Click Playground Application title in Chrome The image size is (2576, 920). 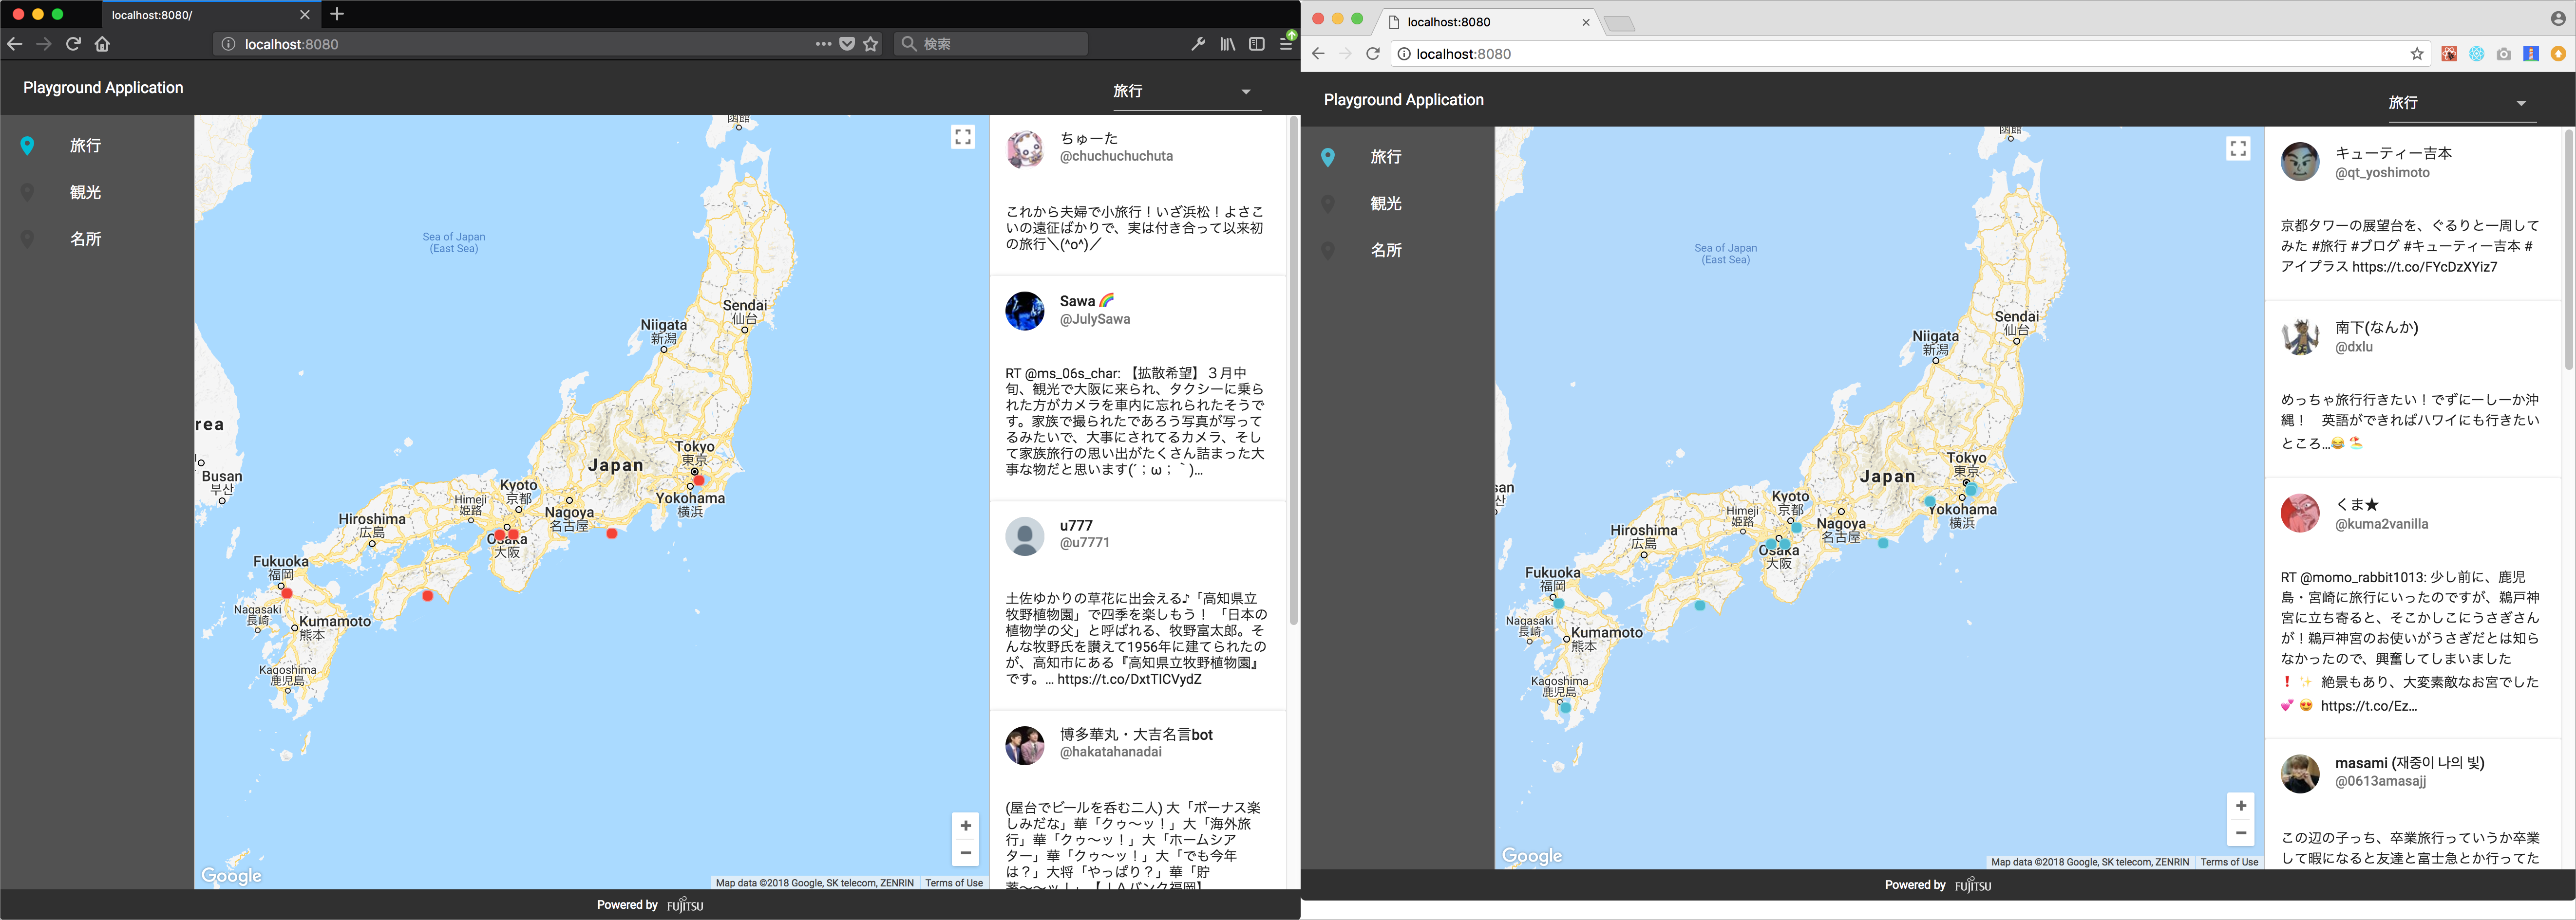click(1404, 100)
